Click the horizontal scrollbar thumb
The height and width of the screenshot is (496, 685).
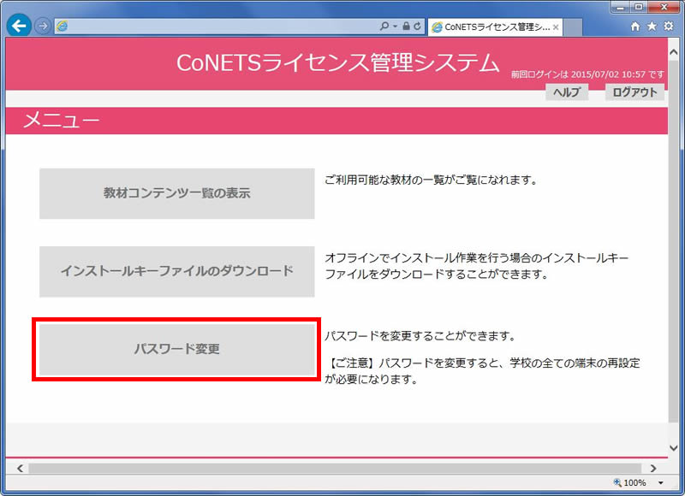(x=335, y=469)
